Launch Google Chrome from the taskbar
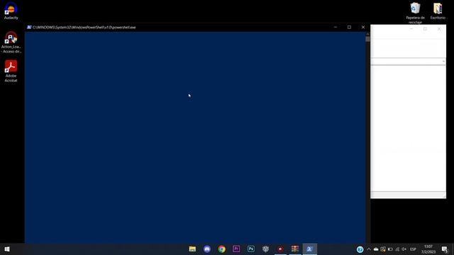The width and height of the screenshot is (454, 255). [x=222, y=249]
